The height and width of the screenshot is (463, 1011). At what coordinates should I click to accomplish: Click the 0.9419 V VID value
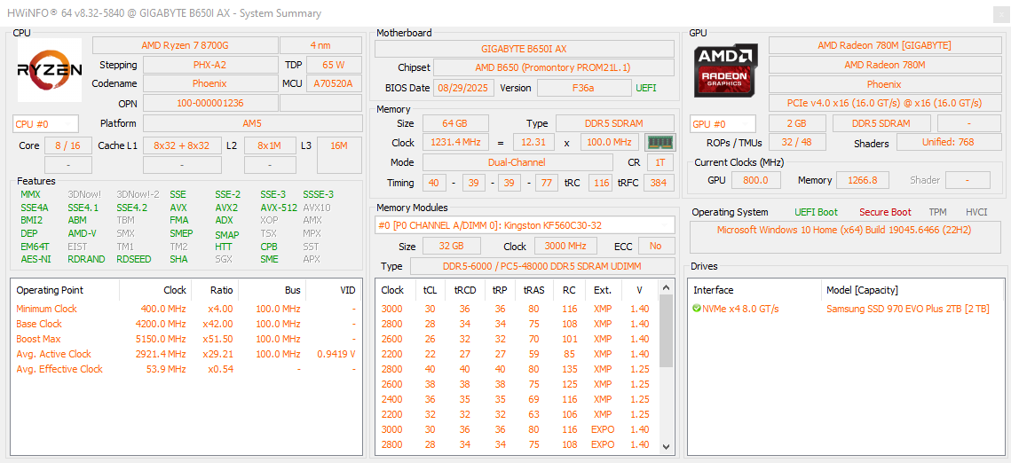(336, 354)
